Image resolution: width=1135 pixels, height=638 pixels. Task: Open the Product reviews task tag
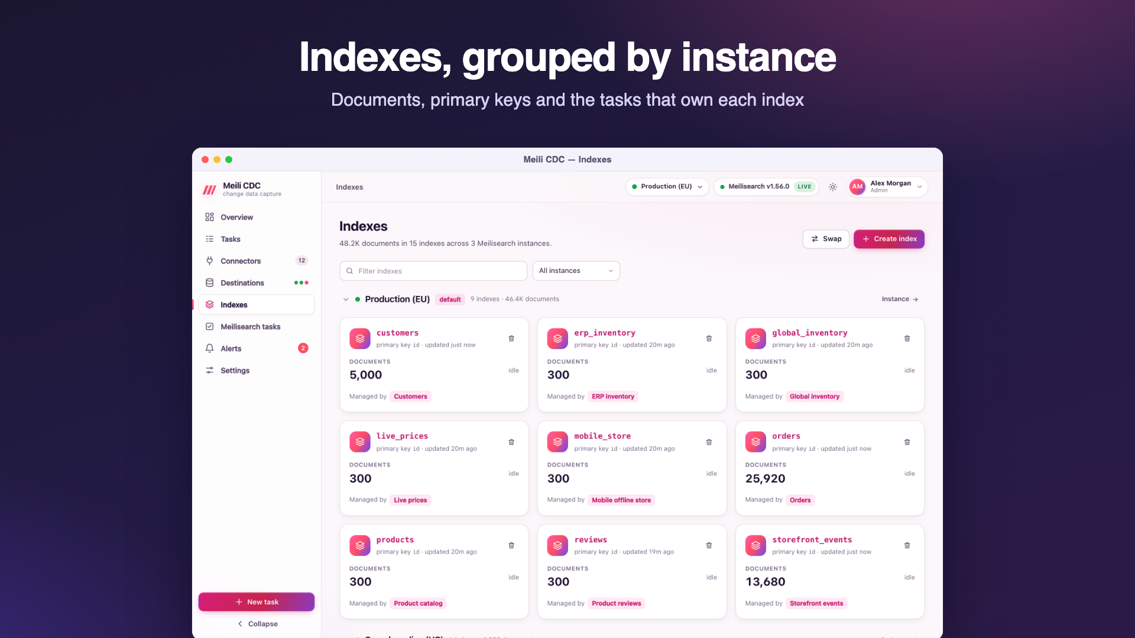617,604
